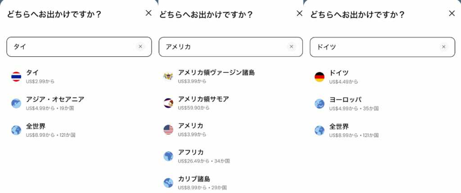
Task: Click the Germany flag icon
Action: coord(320,77)
